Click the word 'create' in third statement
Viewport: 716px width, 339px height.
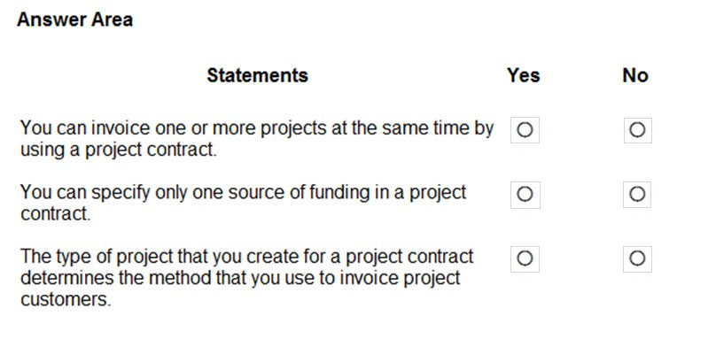tap(272, 257)
